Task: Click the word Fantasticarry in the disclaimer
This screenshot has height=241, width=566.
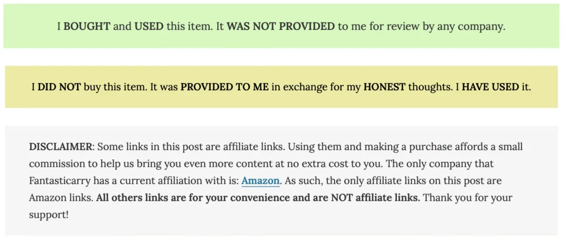Action: (x=57, y=181)
